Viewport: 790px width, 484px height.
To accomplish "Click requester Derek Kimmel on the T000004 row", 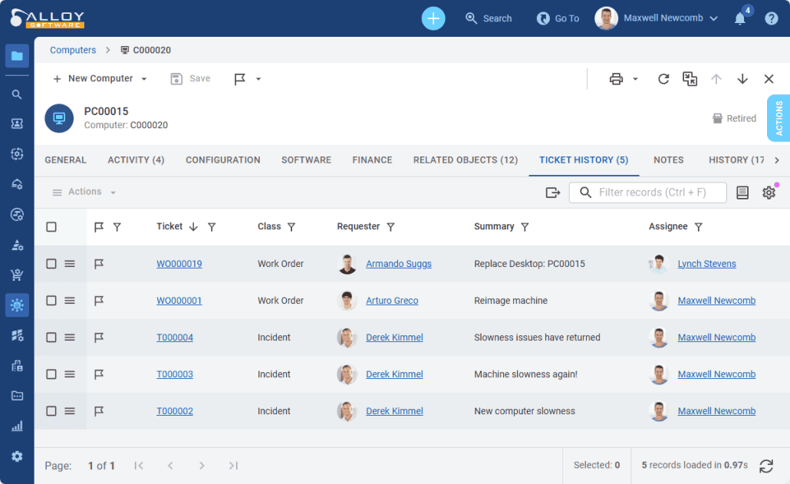I will click(x=394, y=337).
